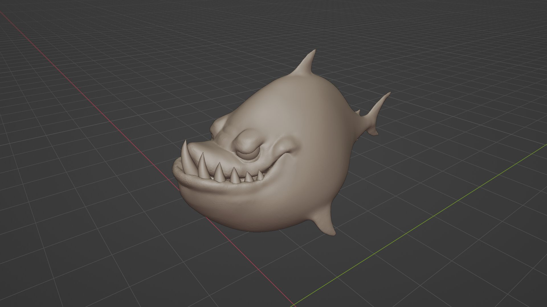Click the third tooth in the row
547x307 pixels.
[x=219, y=174]
